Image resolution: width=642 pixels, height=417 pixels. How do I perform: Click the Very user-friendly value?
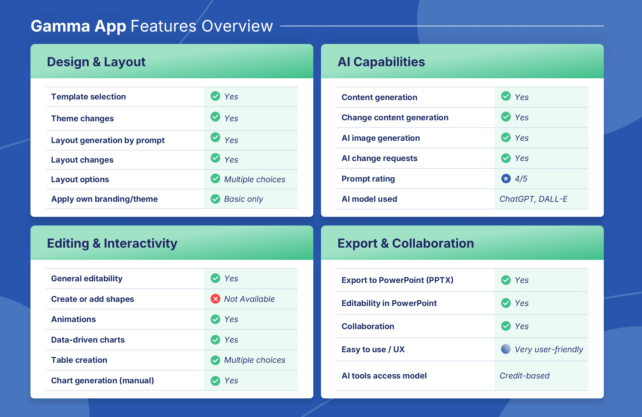click(549, 349)
